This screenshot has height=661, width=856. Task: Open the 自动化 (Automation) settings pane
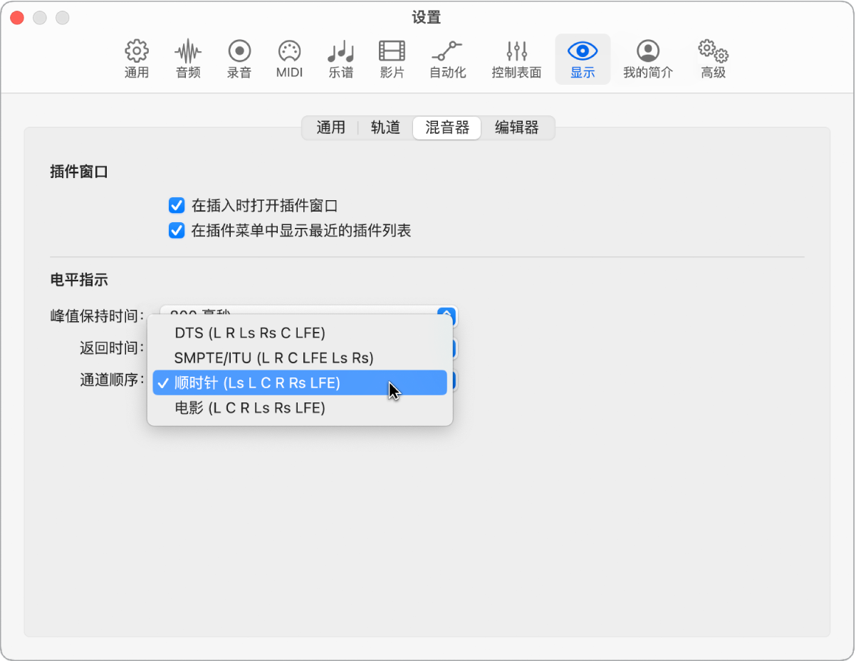point(447,59)
